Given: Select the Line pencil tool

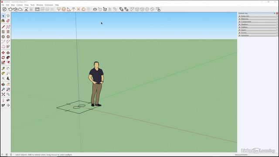Looking at the screenshot, I should pyautogui.click(x=3, y=27).
